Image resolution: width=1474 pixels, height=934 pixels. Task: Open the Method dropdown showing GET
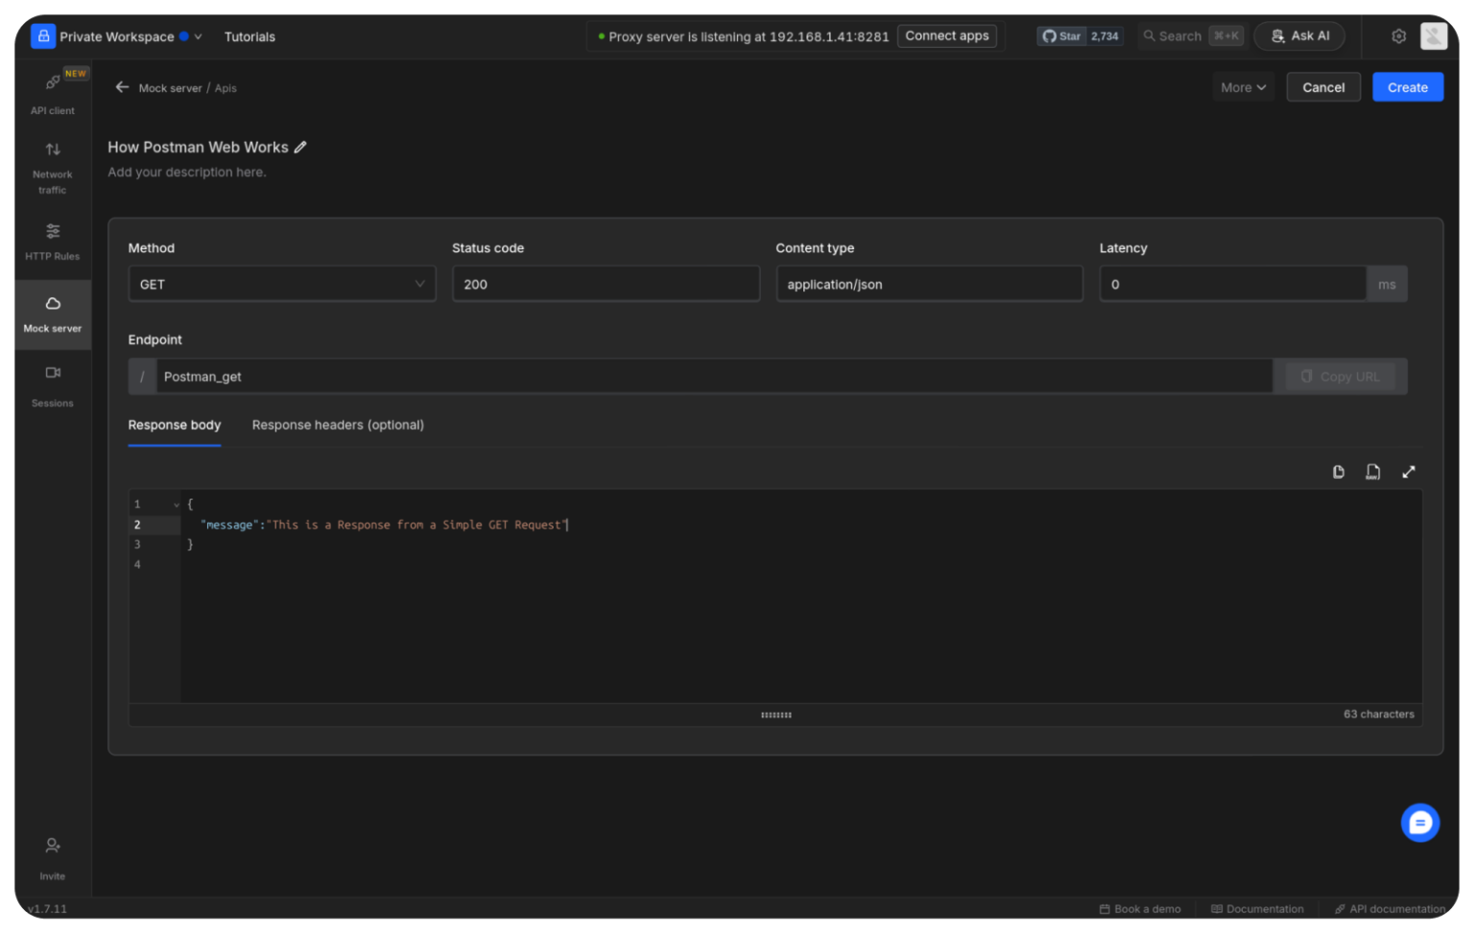click(x=281, y=284)
